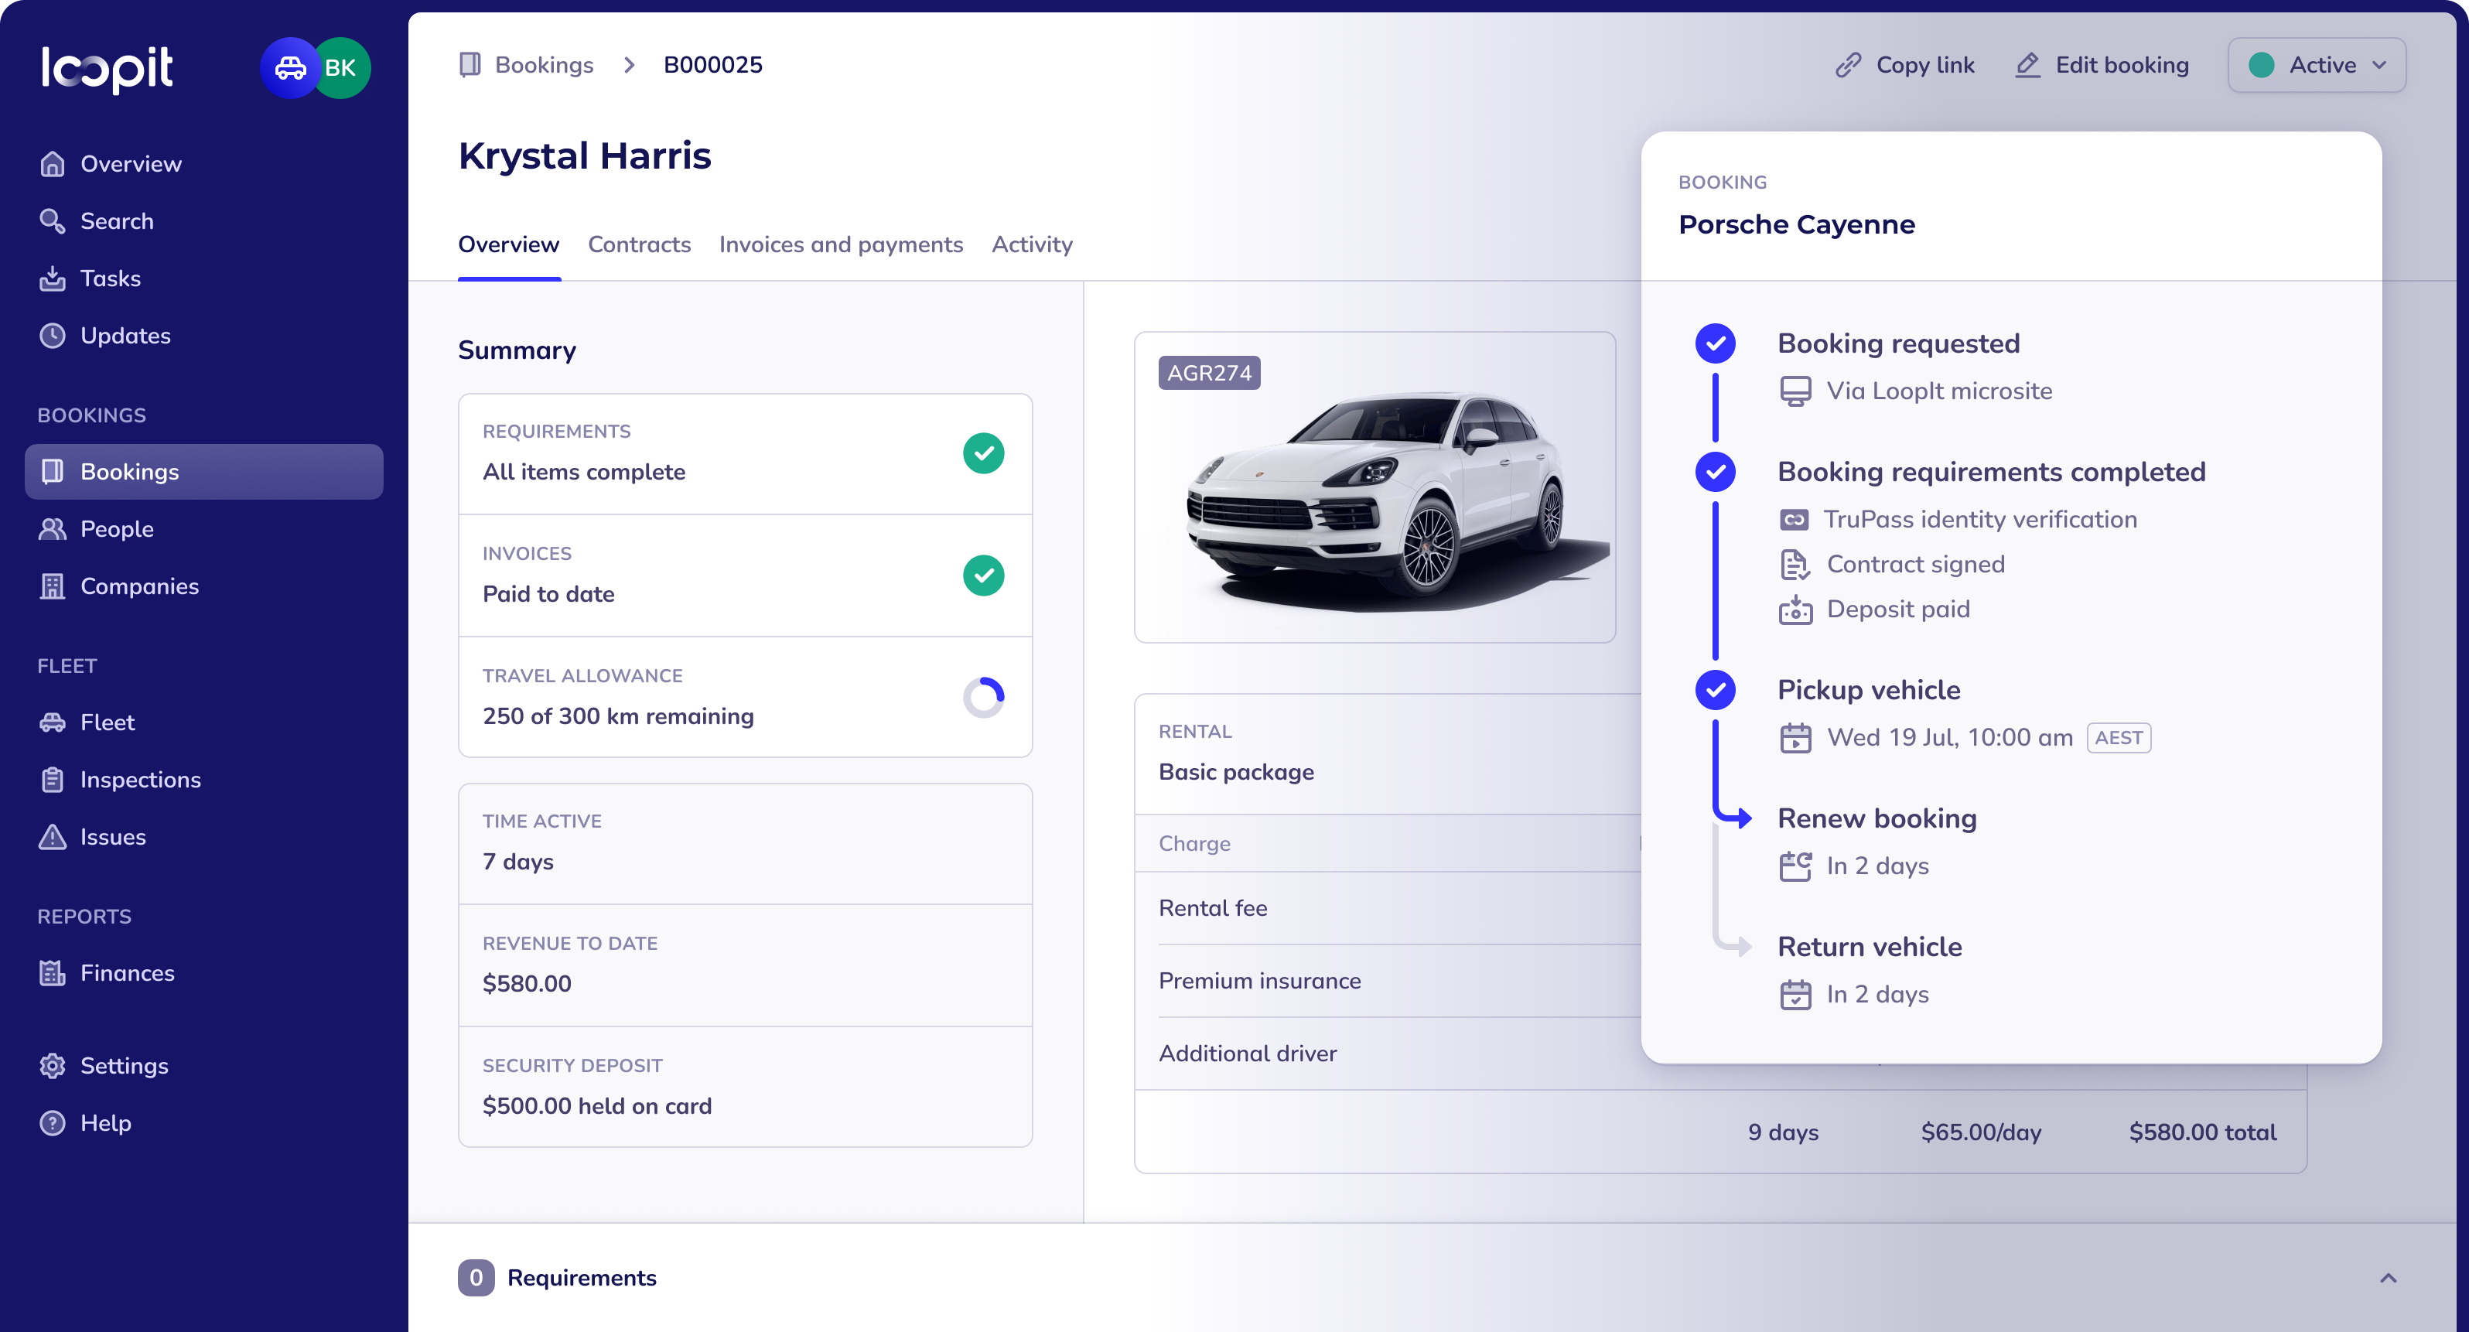Image resolution: width=2469 pixels, height=1332 pixels.
Task: Open the Search sidebar icon
Action: 53,220
